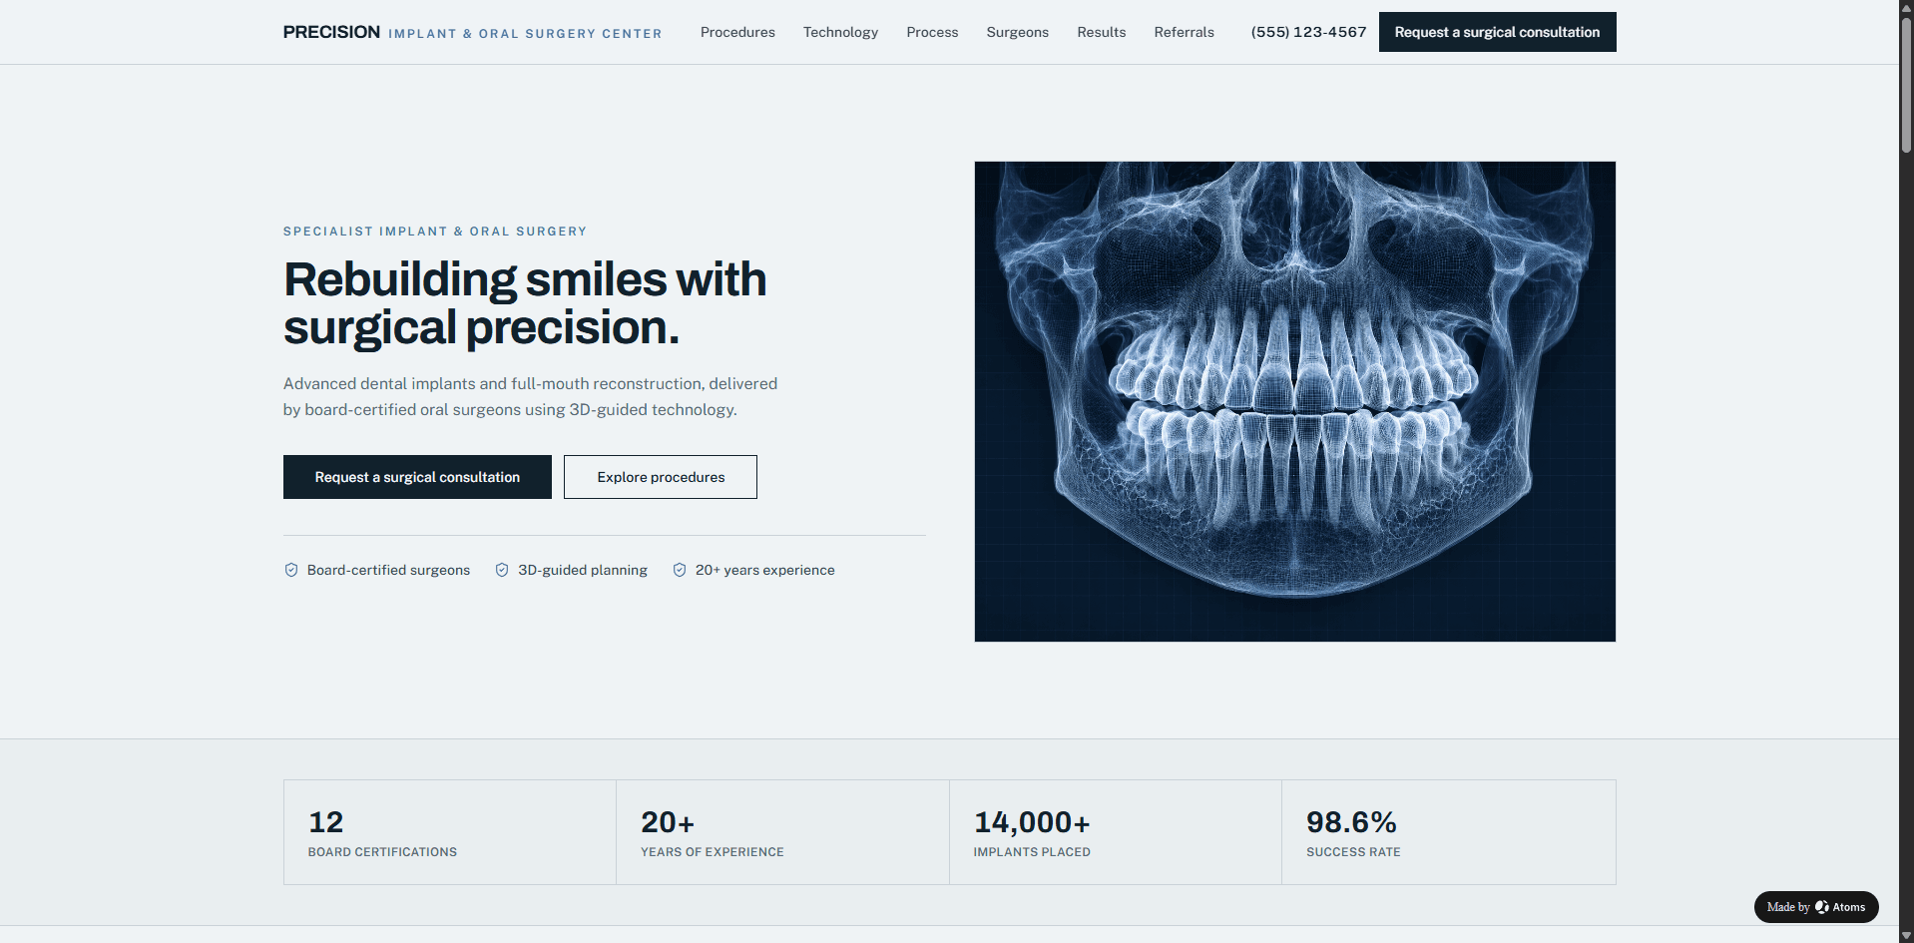1914x943 pixels.
Task: Click Implant & Oral Surgery Center tagline
Action: pos(525,34)
